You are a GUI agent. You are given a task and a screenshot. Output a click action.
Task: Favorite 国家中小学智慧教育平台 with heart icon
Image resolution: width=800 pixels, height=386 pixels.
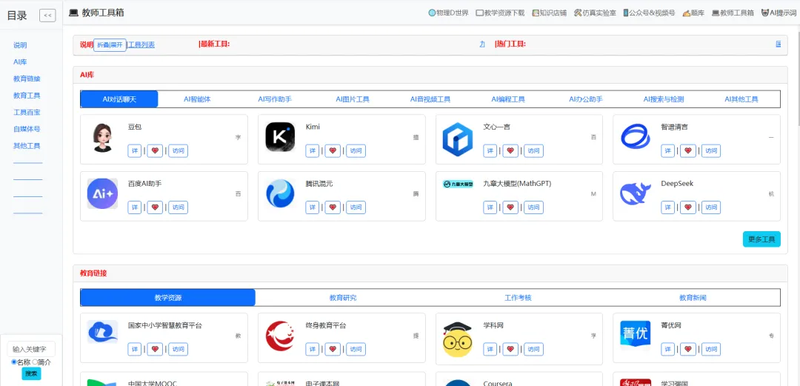point(155,349)
